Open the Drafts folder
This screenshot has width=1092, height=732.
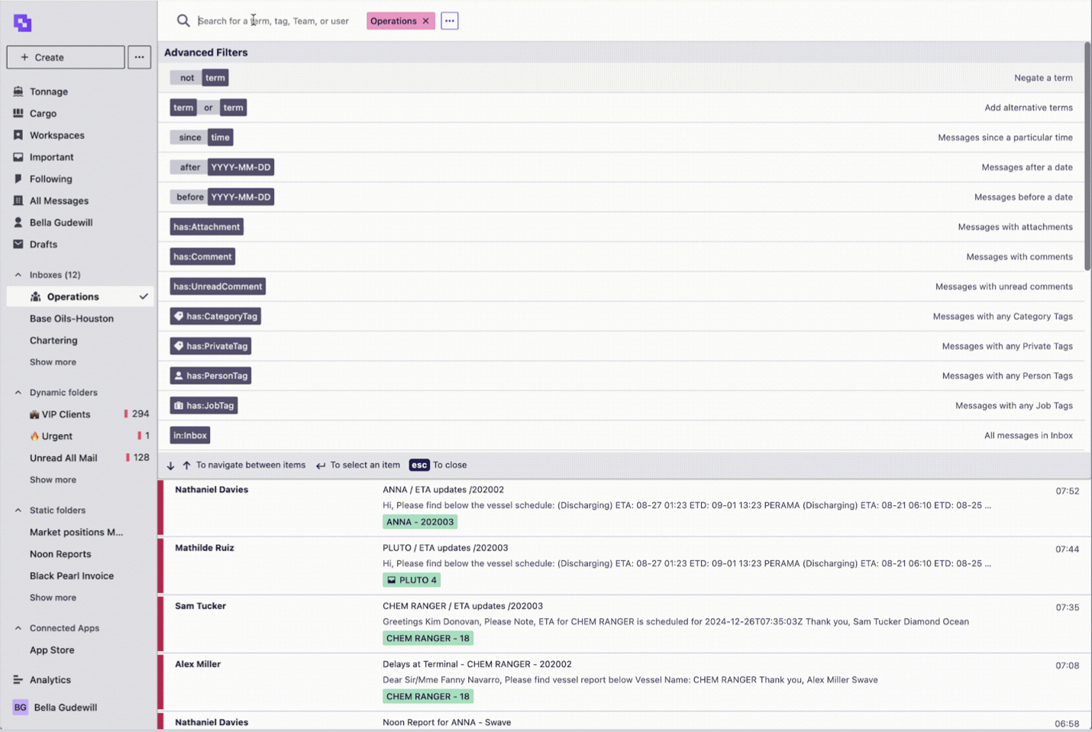pos(44,245)
